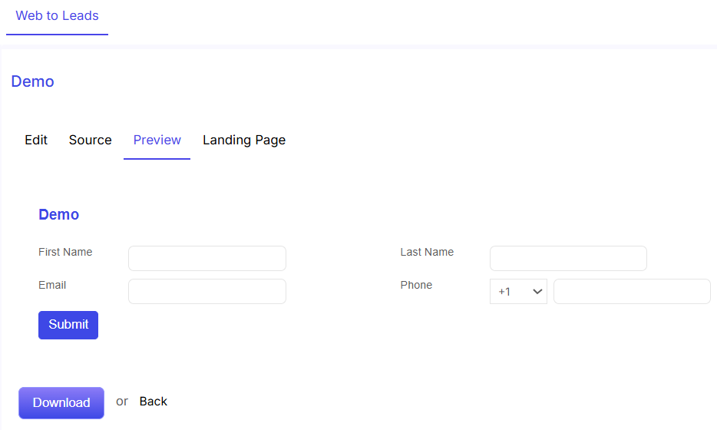This screenshot has width=717, height=430.
Task: Focus the phone number input field
Action: click(x=632, y=291)
